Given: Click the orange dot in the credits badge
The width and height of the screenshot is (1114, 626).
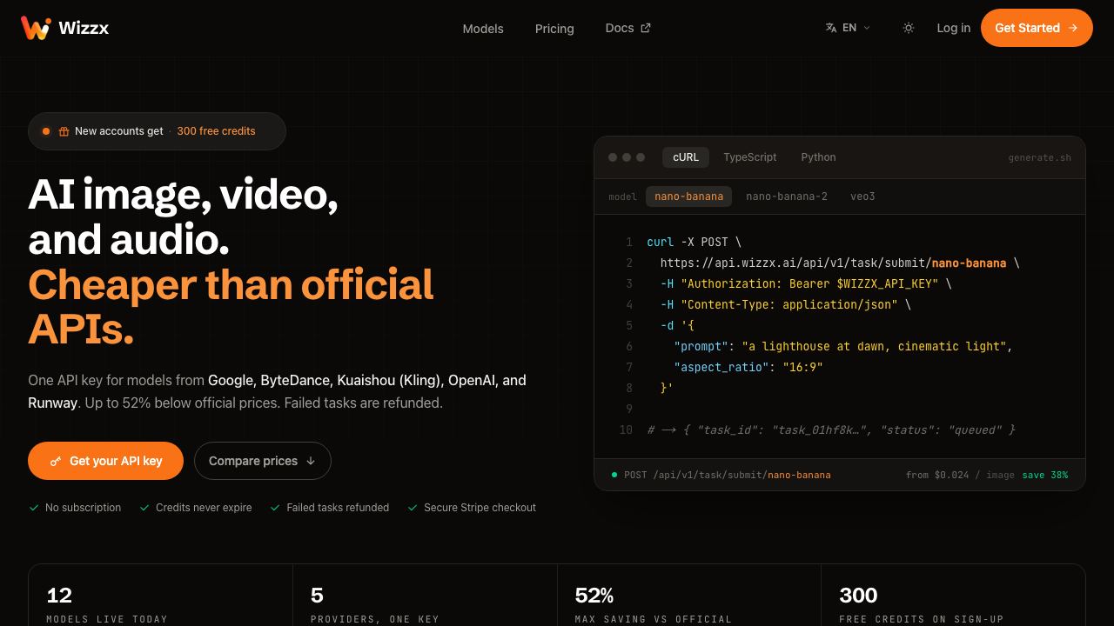Looking at the screenshot, I should [46, 131].
